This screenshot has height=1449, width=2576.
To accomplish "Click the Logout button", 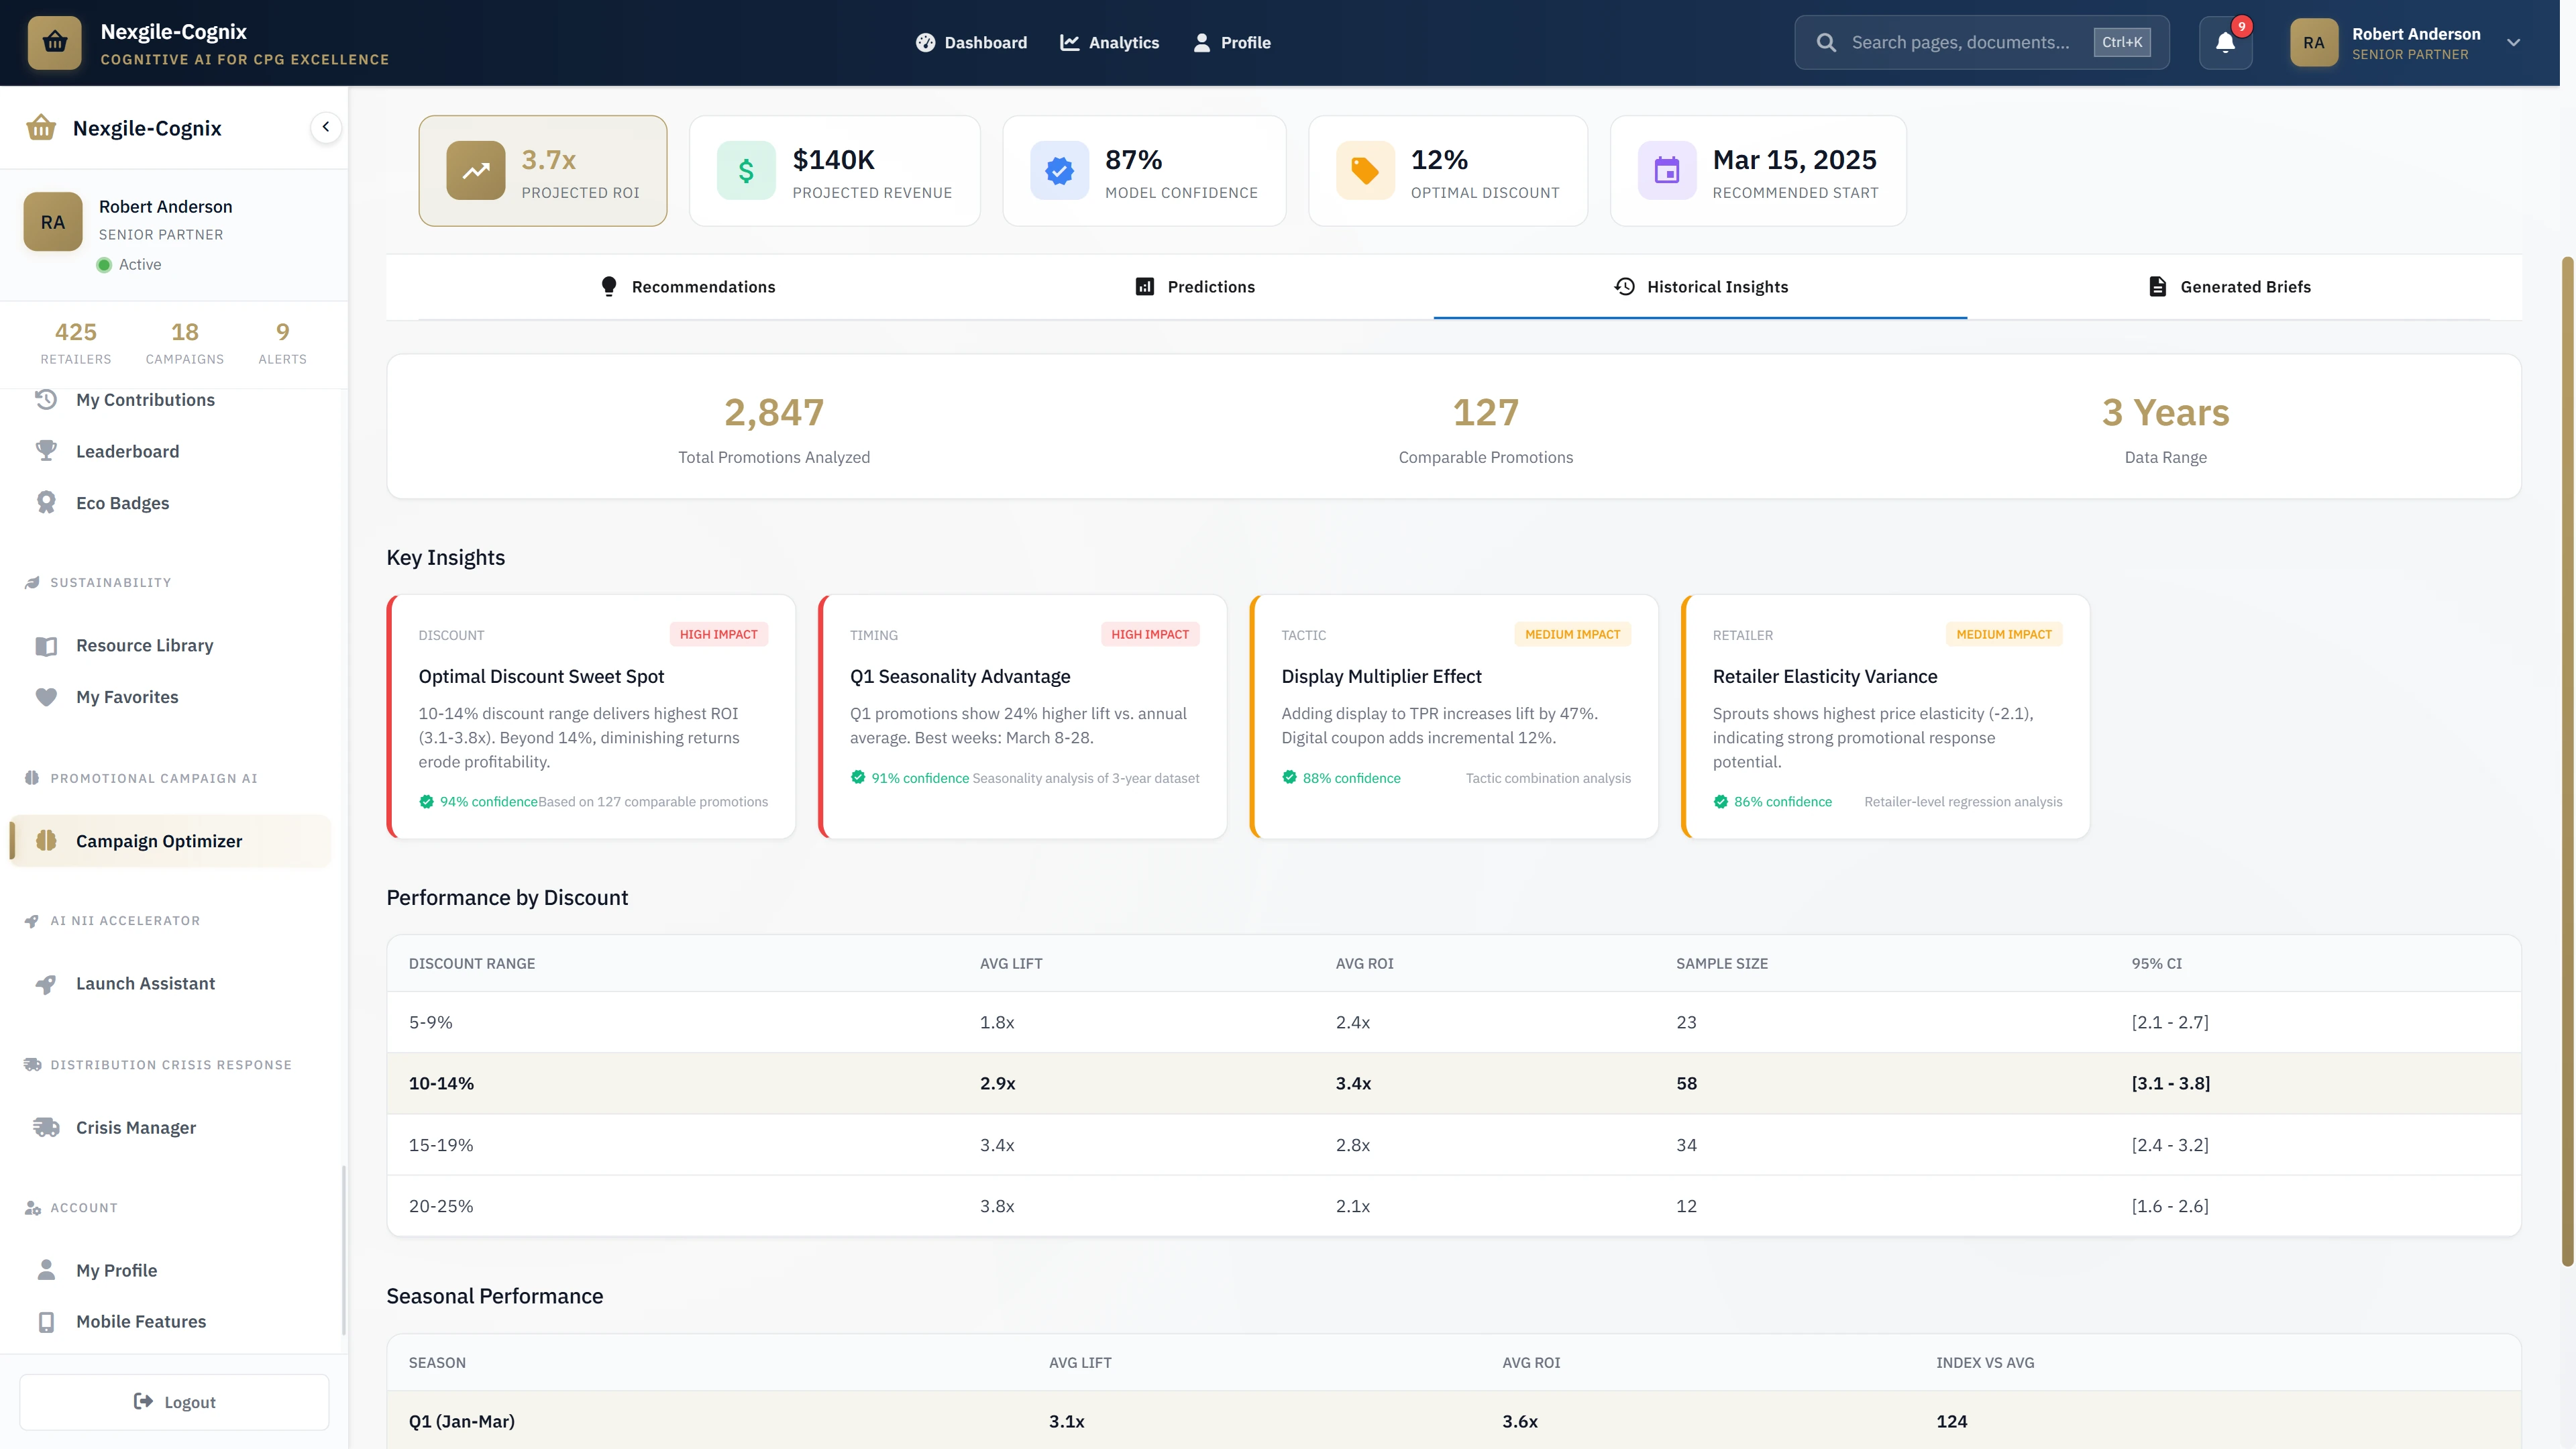I will coord(173,1401).
